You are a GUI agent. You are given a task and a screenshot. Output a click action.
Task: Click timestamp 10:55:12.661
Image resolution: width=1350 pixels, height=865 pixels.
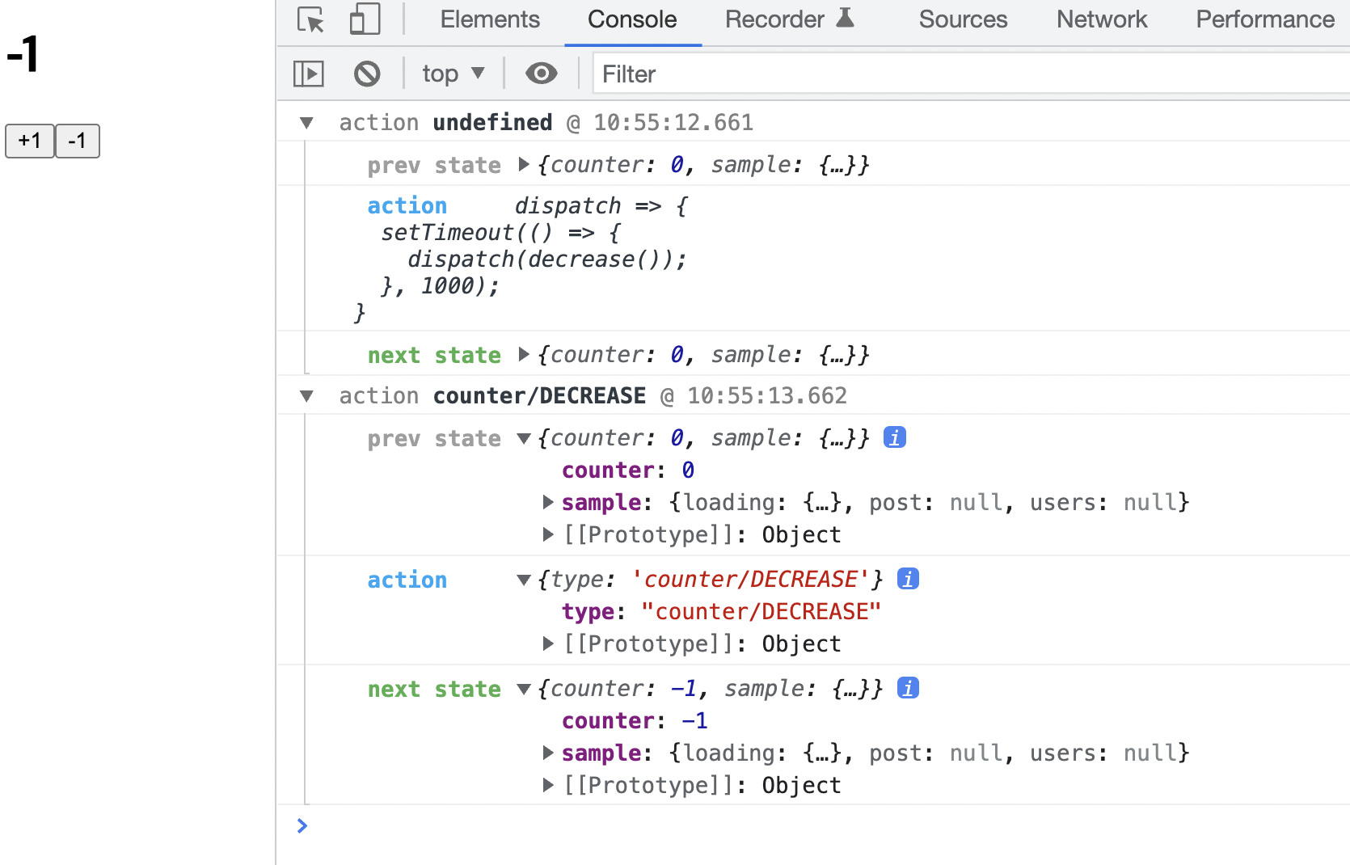pos(673,123)
